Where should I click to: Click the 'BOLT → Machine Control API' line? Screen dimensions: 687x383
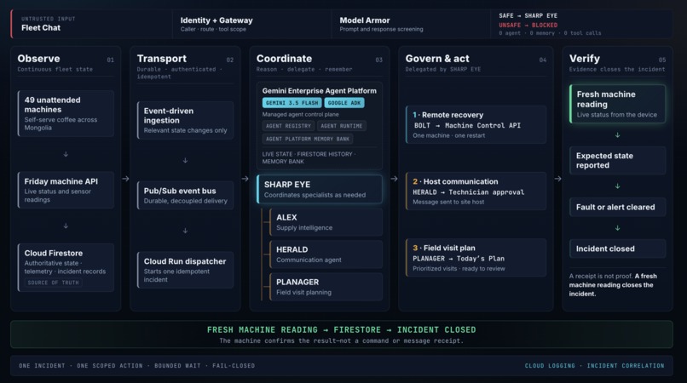click(x=467, y=126)
